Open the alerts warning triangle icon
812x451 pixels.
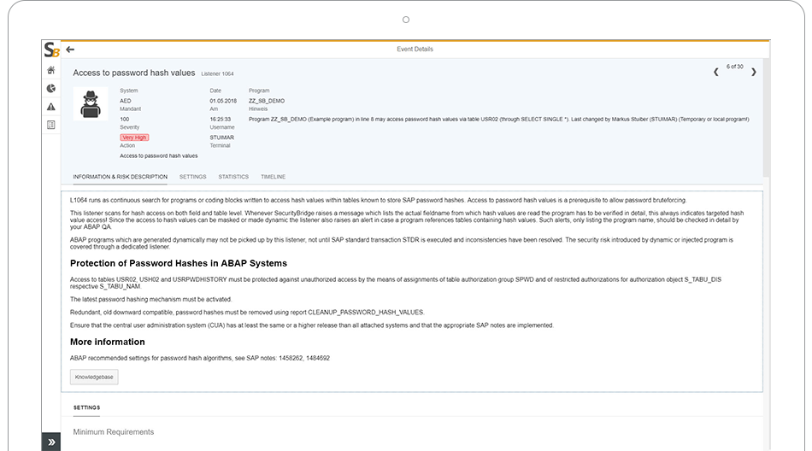click(50, 107)
